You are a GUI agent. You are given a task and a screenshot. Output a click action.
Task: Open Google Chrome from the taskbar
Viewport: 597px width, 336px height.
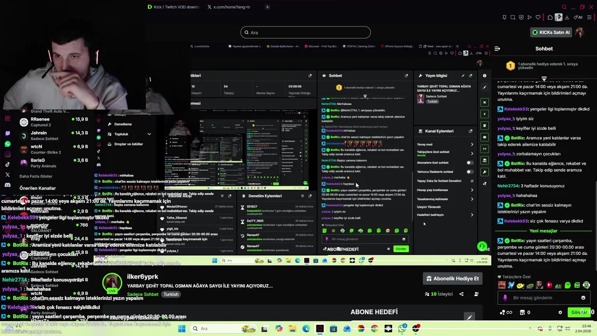375,329
